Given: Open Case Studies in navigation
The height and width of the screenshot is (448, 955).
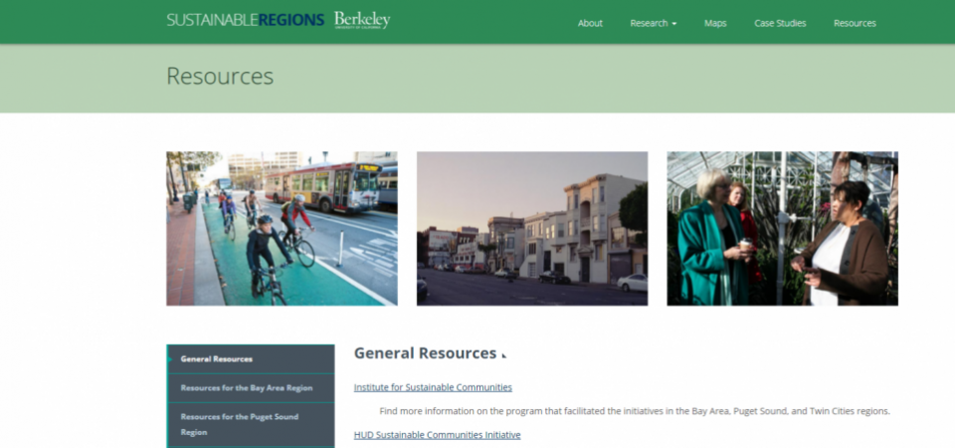Looking at the screenshot, I should (780, 23).
